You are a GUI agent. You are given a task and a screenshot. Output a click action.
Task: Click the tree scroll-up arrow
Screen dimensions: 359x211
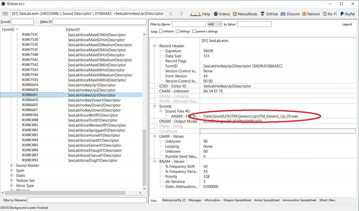pos(144,34)
